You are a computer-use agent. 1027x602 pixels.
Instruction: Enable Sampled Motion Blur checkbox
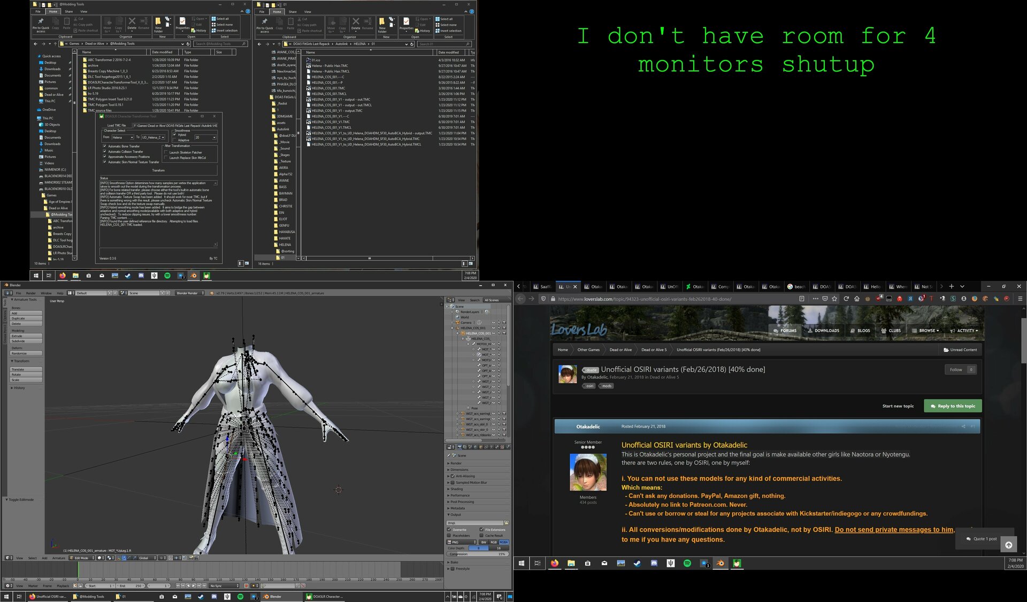click(x=453, y=483)
